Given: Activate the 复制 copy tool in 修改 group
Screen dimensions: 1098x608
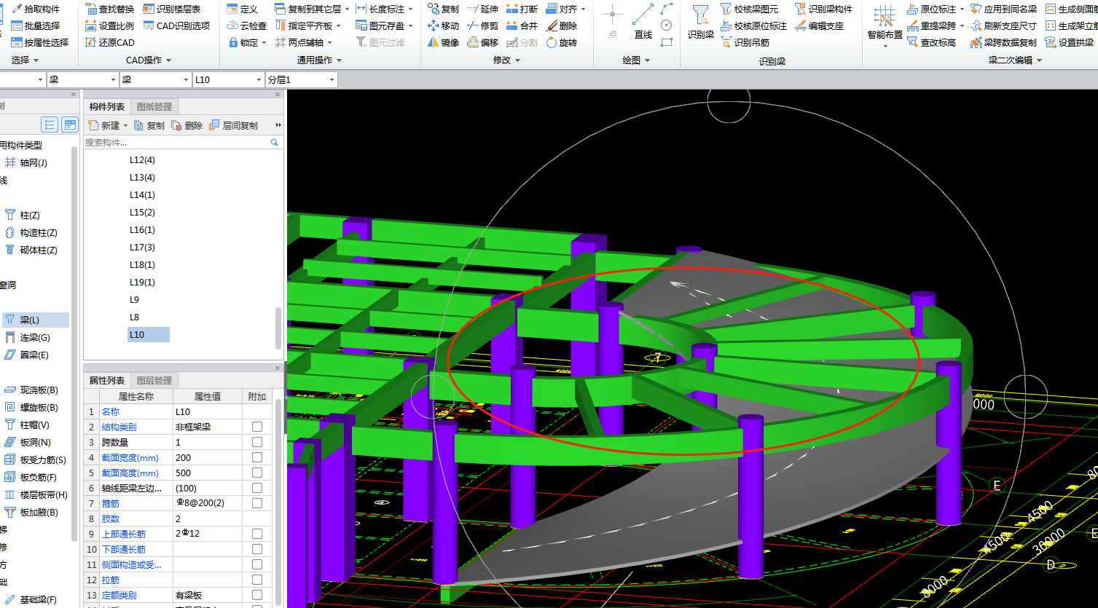Looking at the screenshot, I should (444, 9).
